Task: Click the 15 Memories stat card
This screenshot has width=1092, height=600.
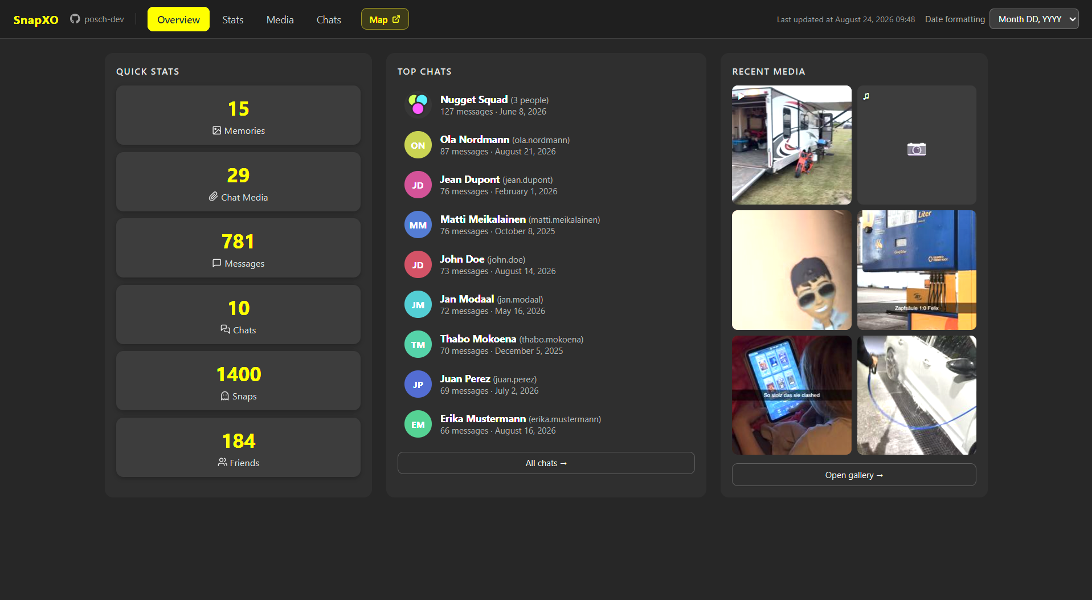Action: tap(238, 115)
